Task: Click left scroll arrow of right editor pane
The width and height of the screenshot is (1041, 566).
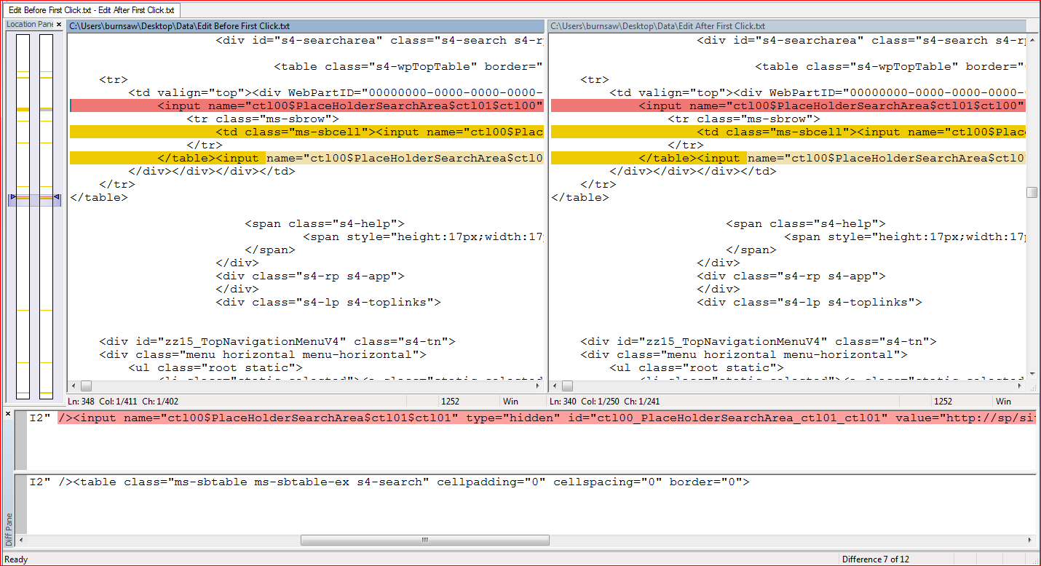Action: coord(555,386)
